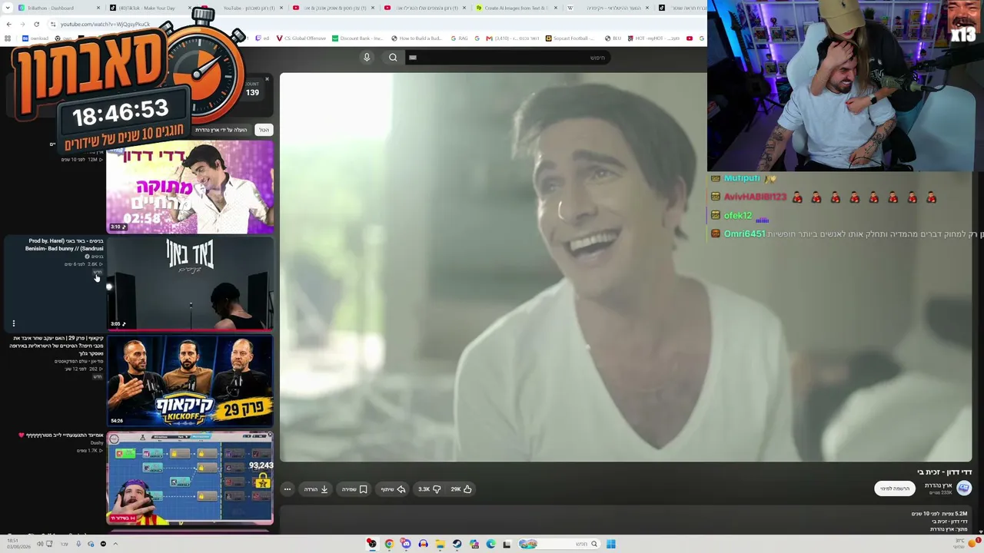Focus the YouTube search input field

507,58
